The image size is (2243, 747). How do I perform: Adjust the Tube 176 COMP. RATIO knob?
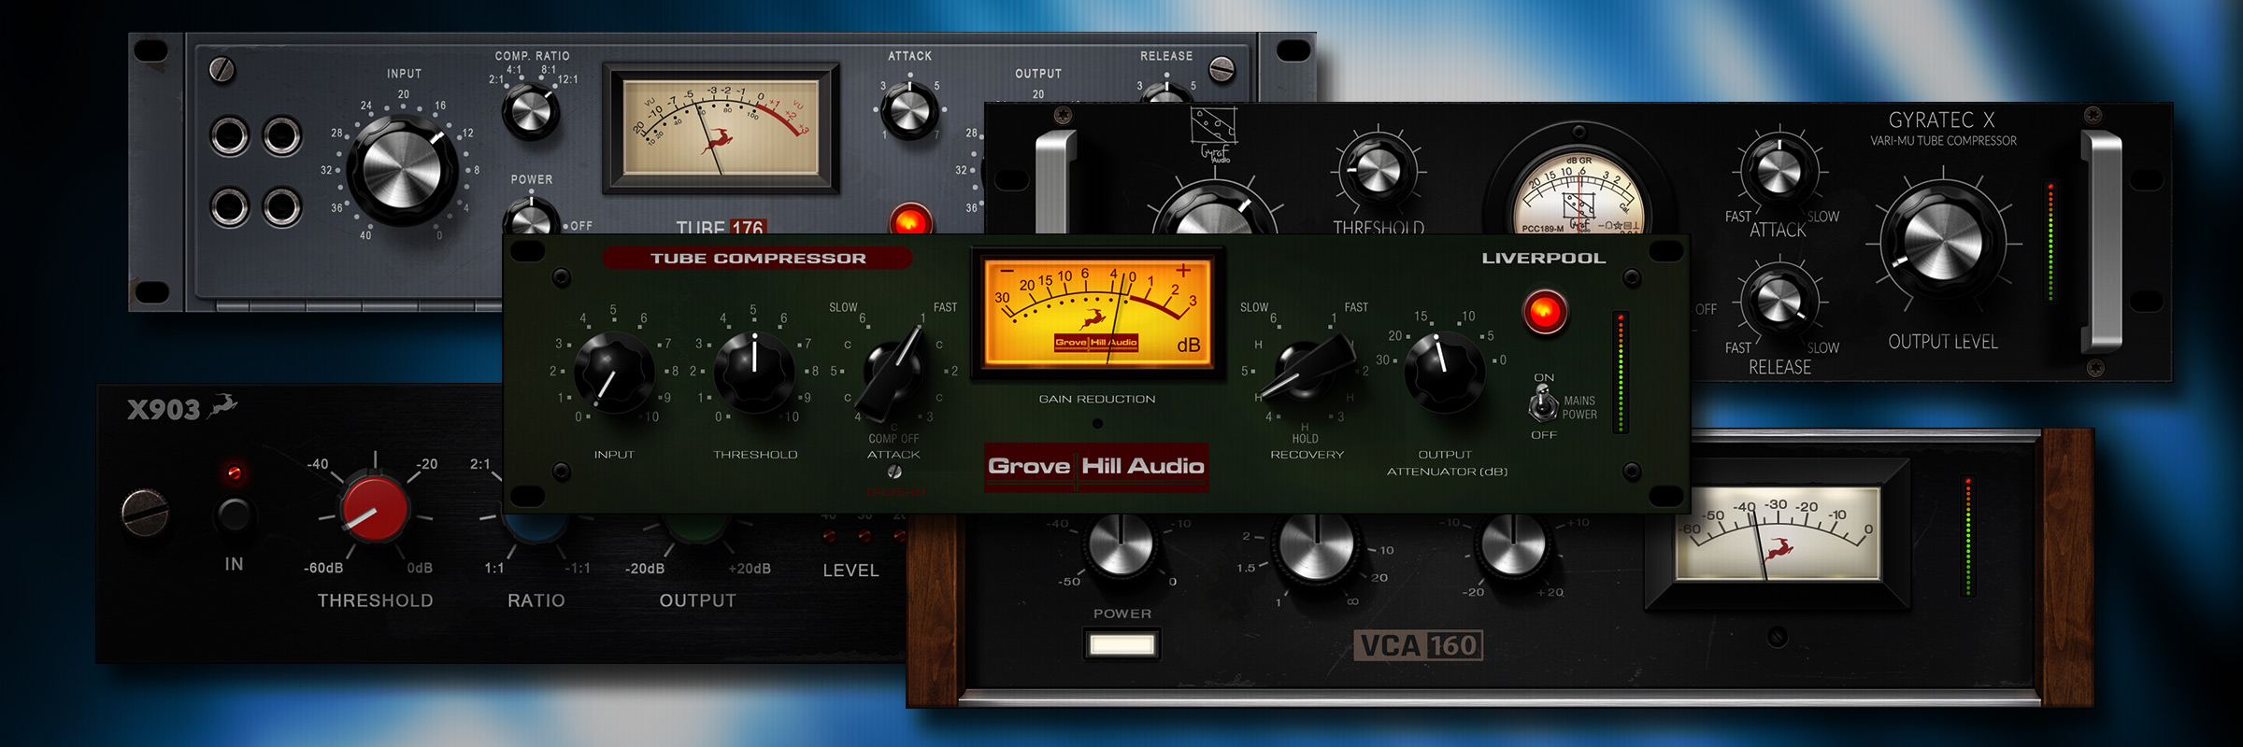[x=531, y=112]
